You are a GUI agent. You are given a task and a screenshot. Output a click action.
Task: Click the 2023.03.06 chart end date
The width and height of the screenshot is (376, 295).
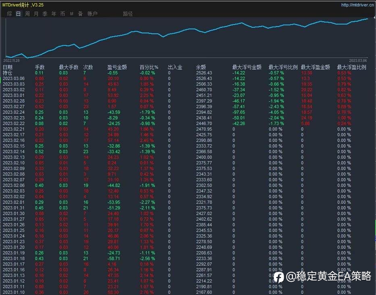(x=358, y=60)
